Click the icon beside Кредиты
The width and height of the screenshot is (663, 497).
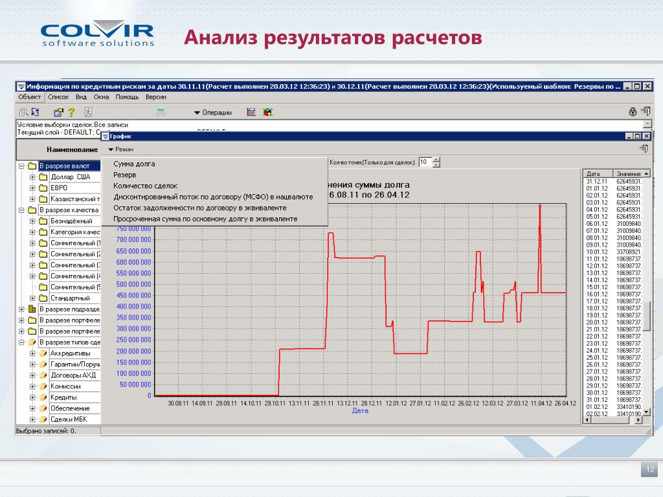[x=43, y=397]
